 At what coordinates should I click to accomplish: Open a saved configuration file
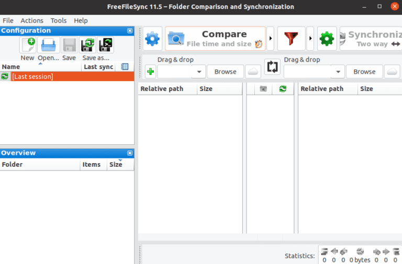click(x=49, y=45)
